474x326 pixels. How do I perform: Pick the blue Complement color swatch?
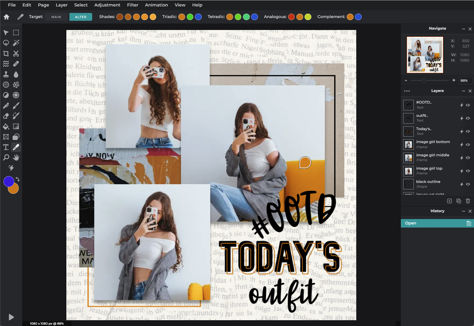coord(358,17)
